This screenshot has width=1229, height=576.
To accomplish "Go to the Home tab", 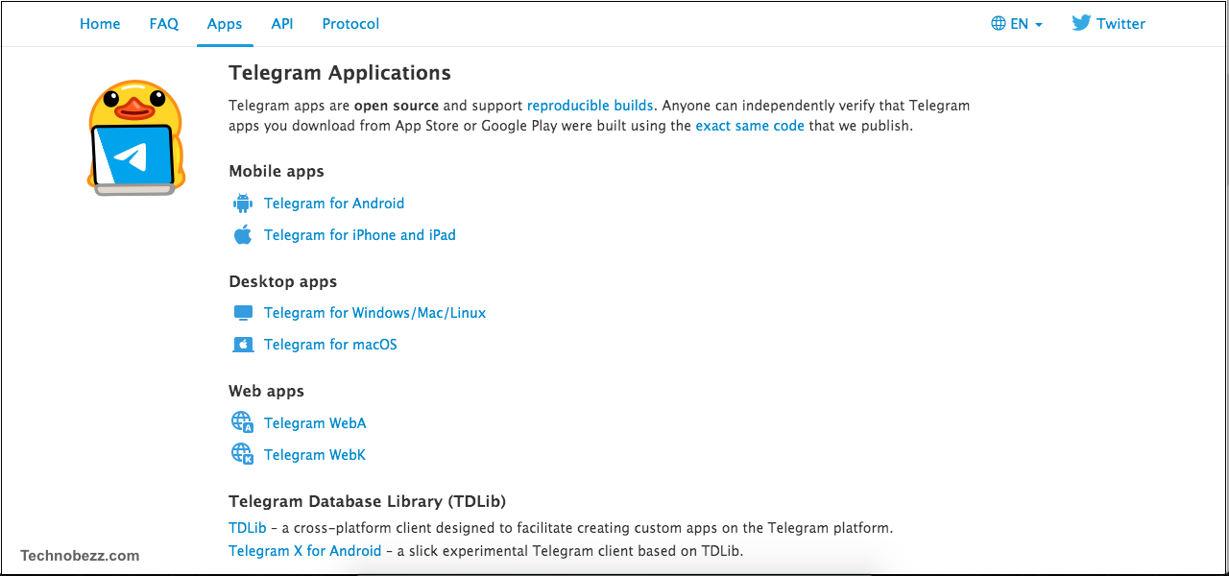I will 100,24.
